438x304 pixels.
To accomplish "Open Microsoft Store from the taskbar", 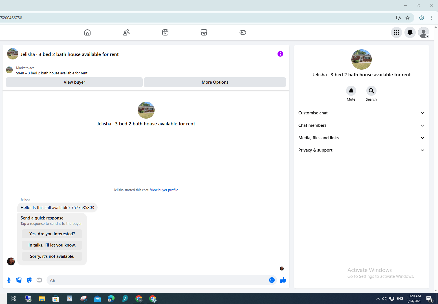I will pyautogui.click(x=56, y=299).
